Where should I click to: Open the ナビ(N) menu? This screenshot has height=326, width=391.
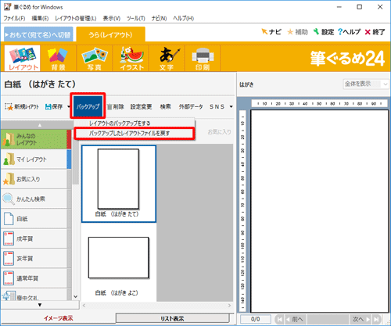coord(159,19)
